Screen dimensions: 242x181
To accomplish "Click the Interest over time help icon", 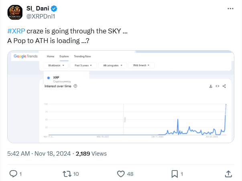I will (x=75, y=86).
